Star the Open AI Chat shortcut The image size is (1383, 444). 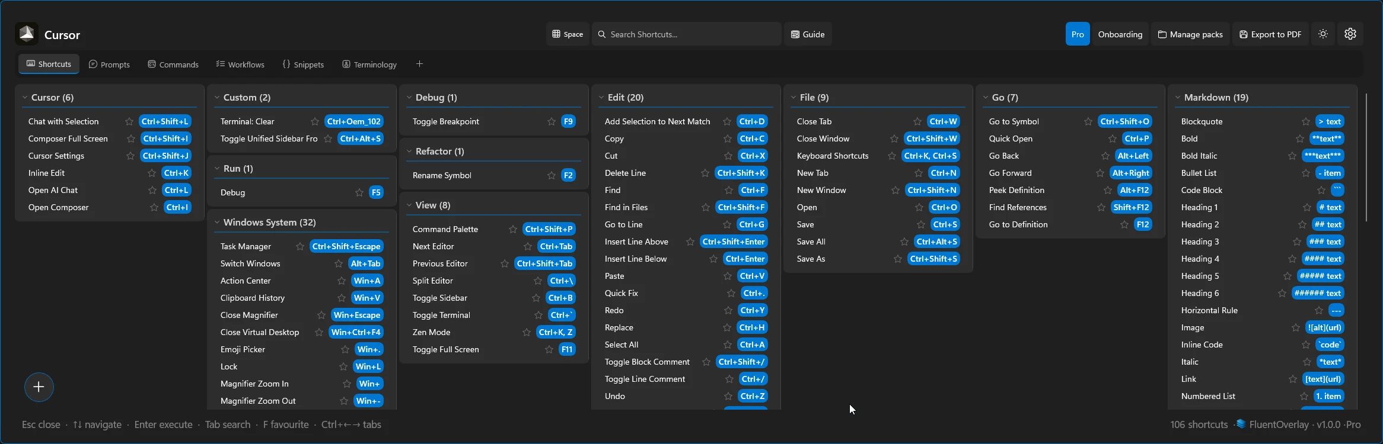tap(152, 190)
